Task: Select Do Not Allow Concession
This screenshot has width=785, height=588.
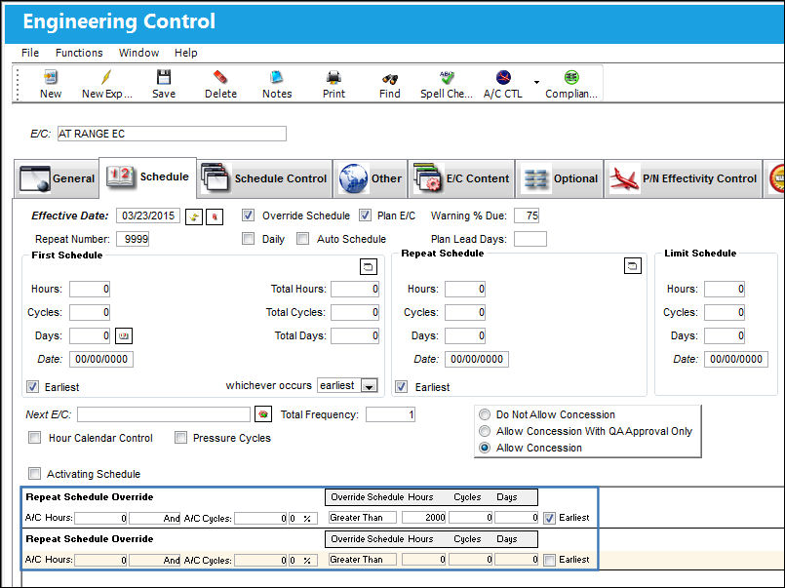Action: click(484, 414)
